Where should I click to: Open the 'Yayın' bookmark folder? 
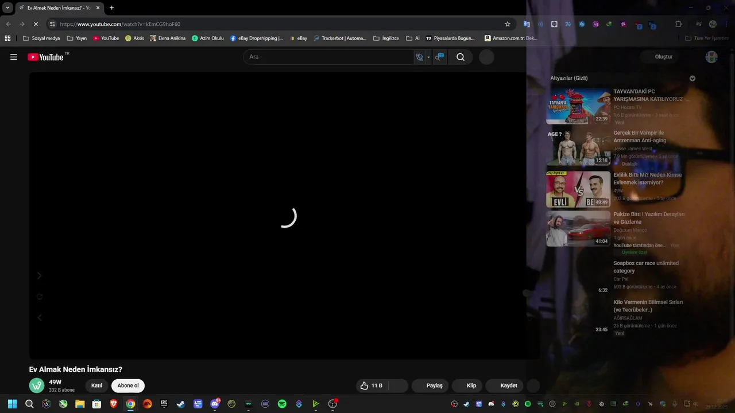click(x=76, y=38)
